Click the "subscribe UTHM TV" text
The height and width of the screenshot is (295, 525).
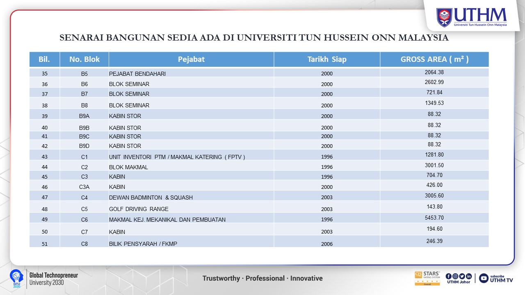coord(501,279)
